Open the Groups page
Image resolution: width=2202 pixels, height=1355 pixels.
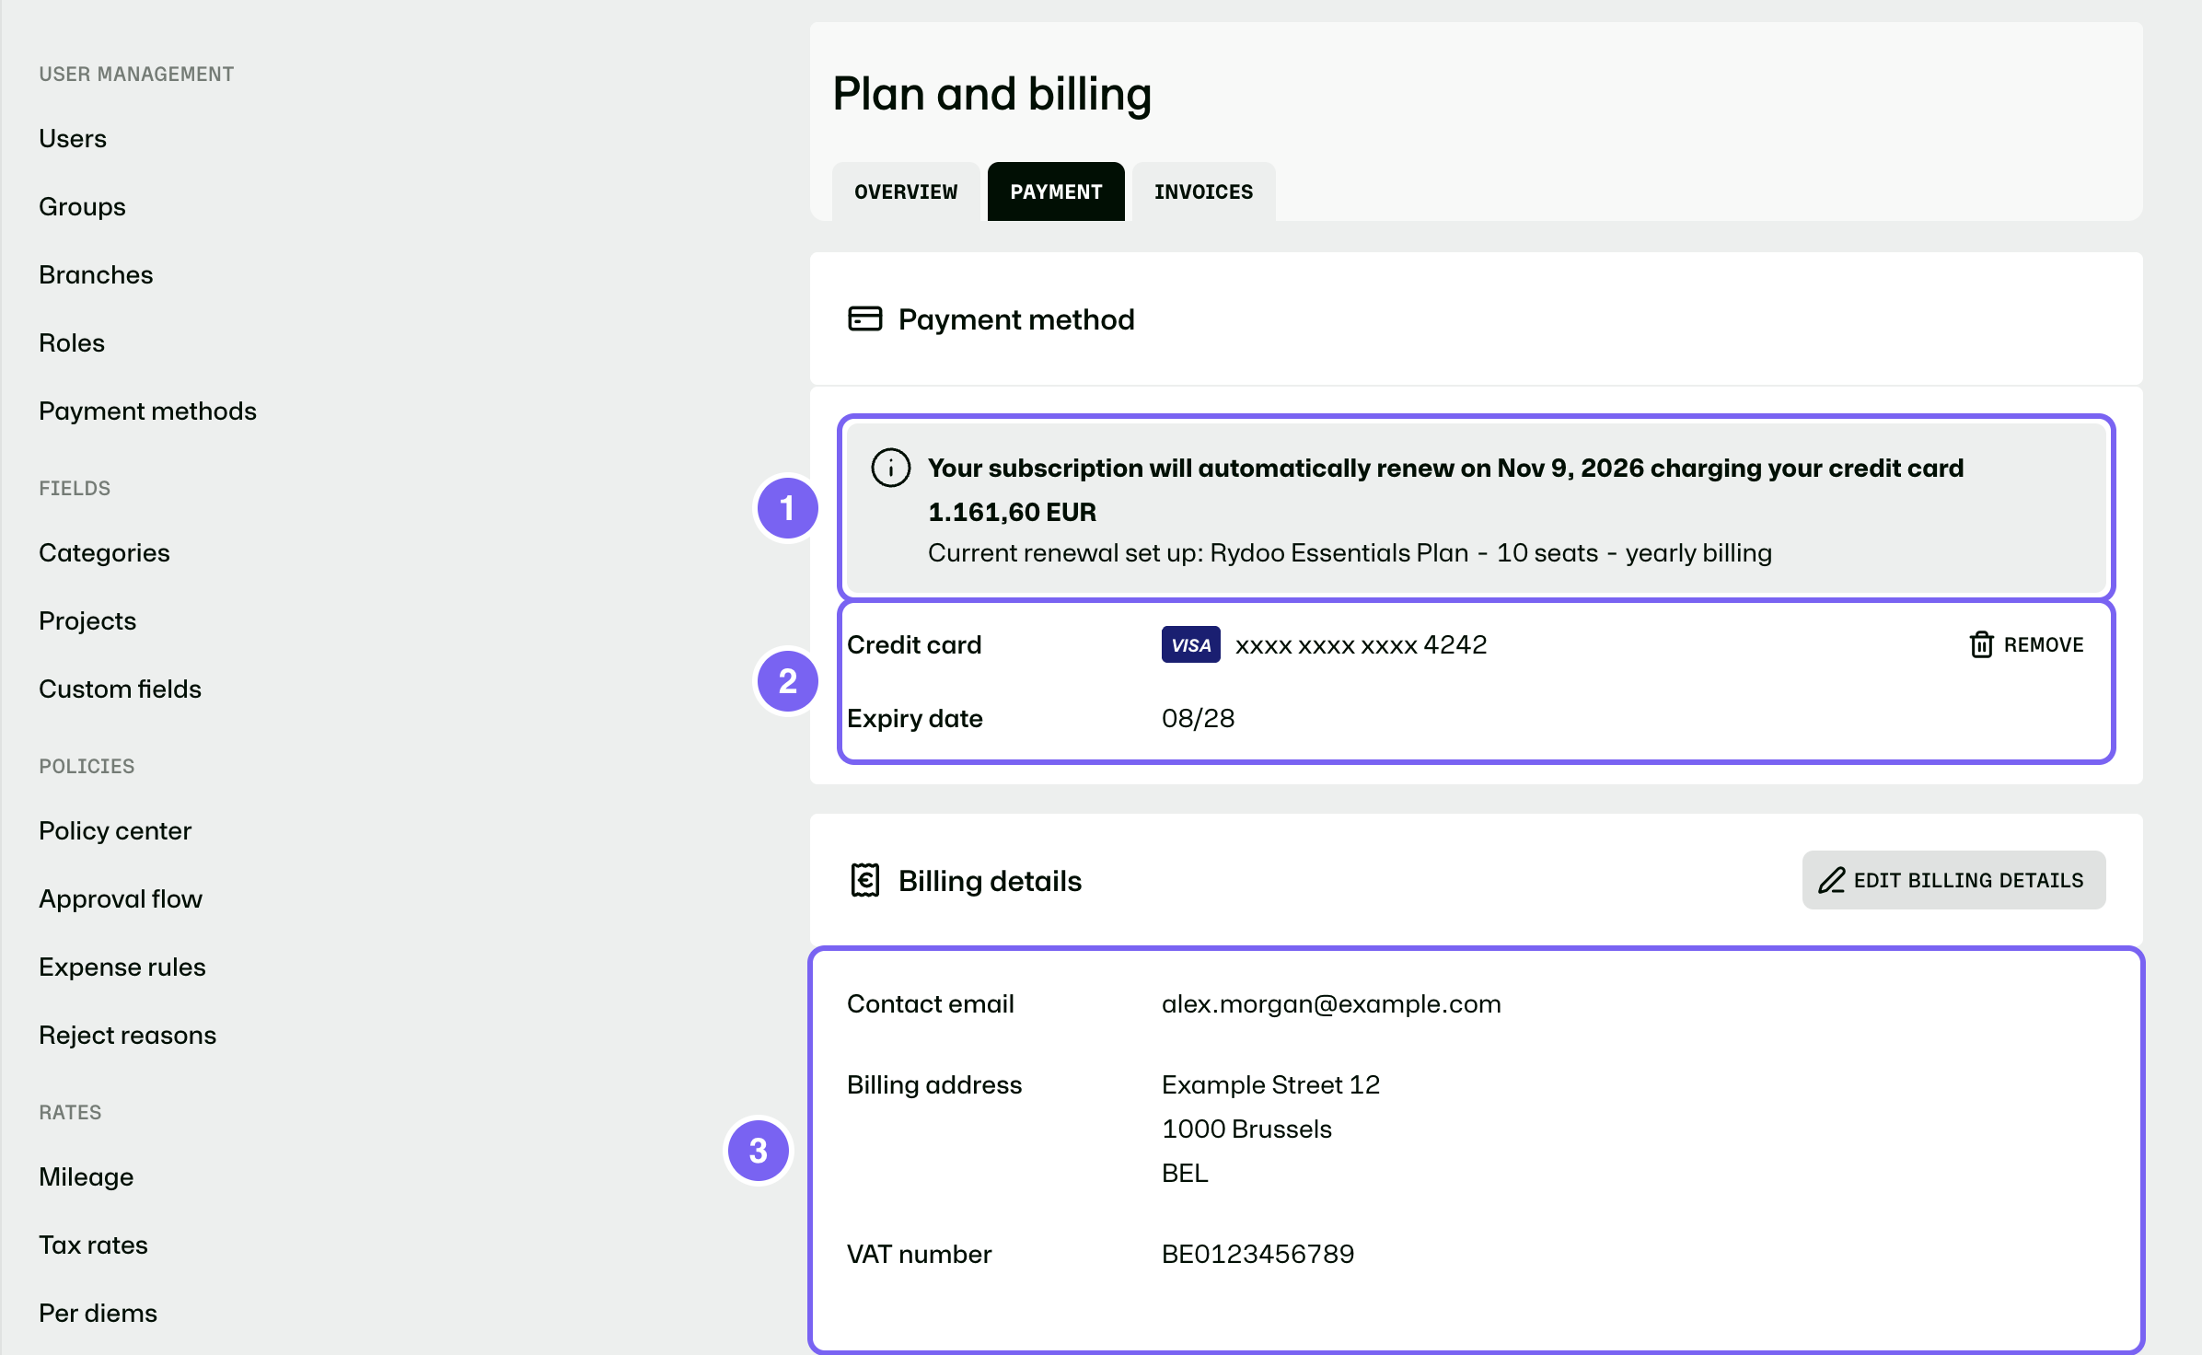point(82,206)
